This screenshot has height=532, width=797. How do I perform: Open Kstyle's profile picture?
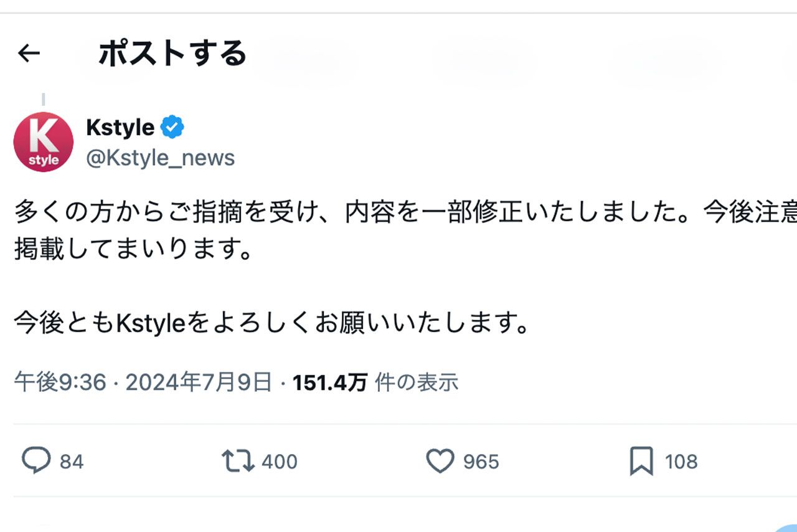tap(44, 141)
